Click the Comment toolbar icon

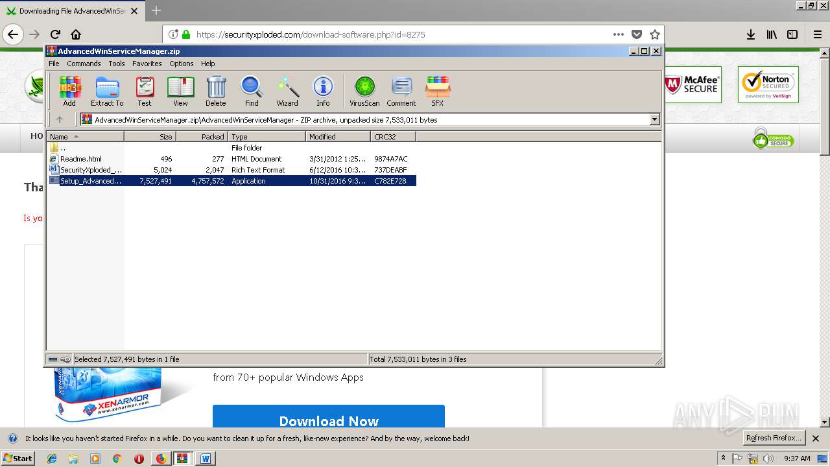point(401,91)
